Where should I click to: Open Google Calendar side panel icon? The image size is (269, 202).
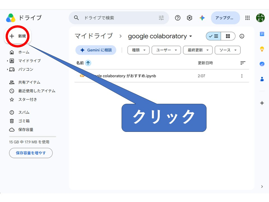(262, 34)
